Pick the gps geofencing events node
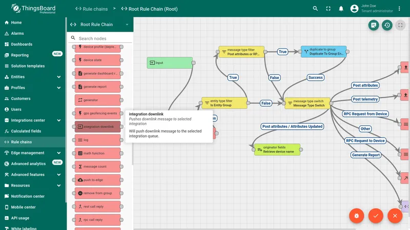 click(x=97, y=113)
